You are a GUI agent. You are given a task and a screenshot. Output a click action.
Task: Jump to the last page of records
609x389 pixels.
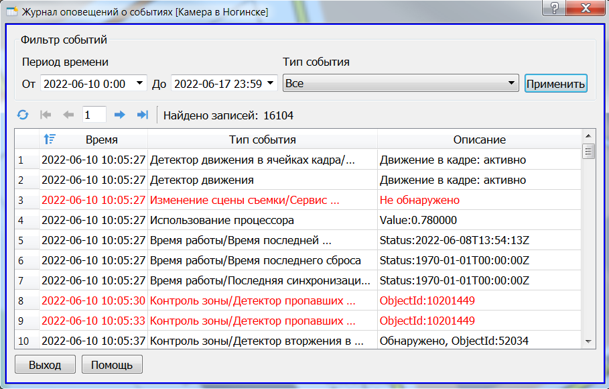coord(141,115)
